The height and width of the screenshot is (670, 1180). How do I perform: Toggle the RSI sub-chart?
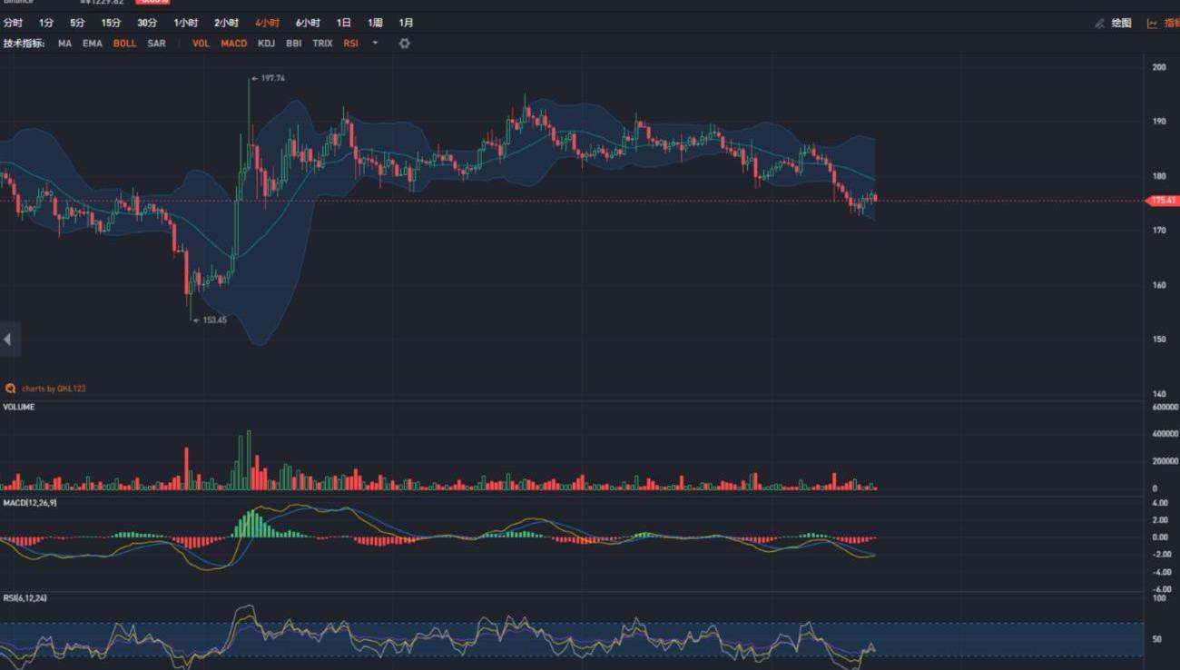click(350, 44)
